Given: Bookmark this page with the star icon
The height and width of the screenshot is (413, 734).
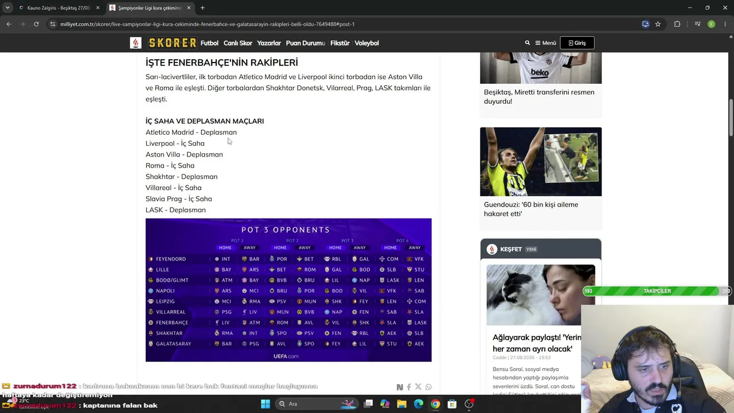Looking at the screenshot, I should pos(658,24).
